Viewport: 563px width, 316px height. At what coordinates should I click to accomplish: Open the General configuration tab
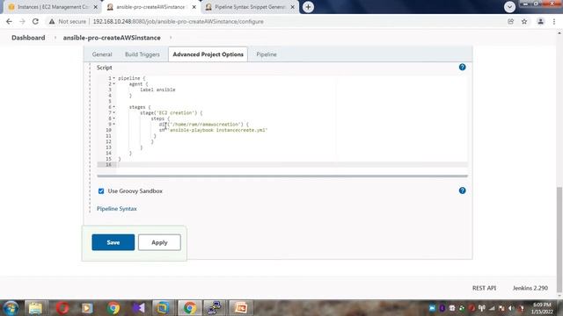click(102, 54)
